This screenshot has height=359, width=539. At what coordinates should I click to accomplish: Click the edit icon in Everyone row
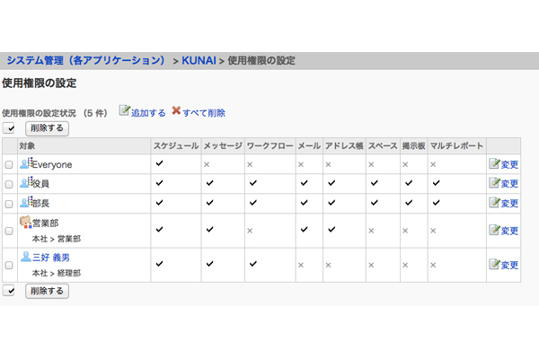point(494,164)
